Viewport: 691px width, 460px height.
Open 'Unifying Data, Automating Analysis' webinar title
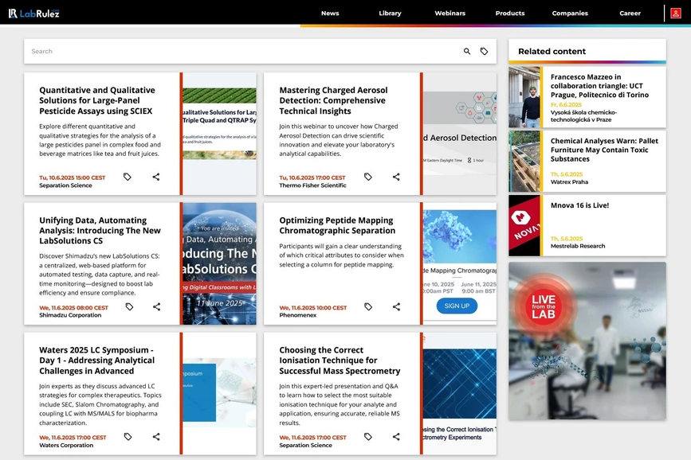pyautogui.click(x=100, y=231)
